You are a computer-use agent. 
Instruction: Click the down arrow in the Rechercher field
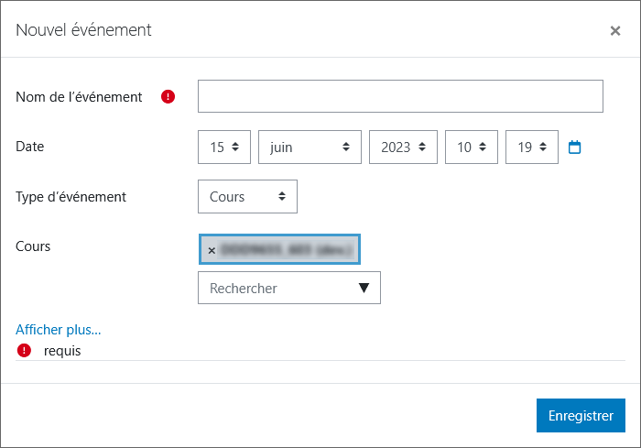(364, 288)
